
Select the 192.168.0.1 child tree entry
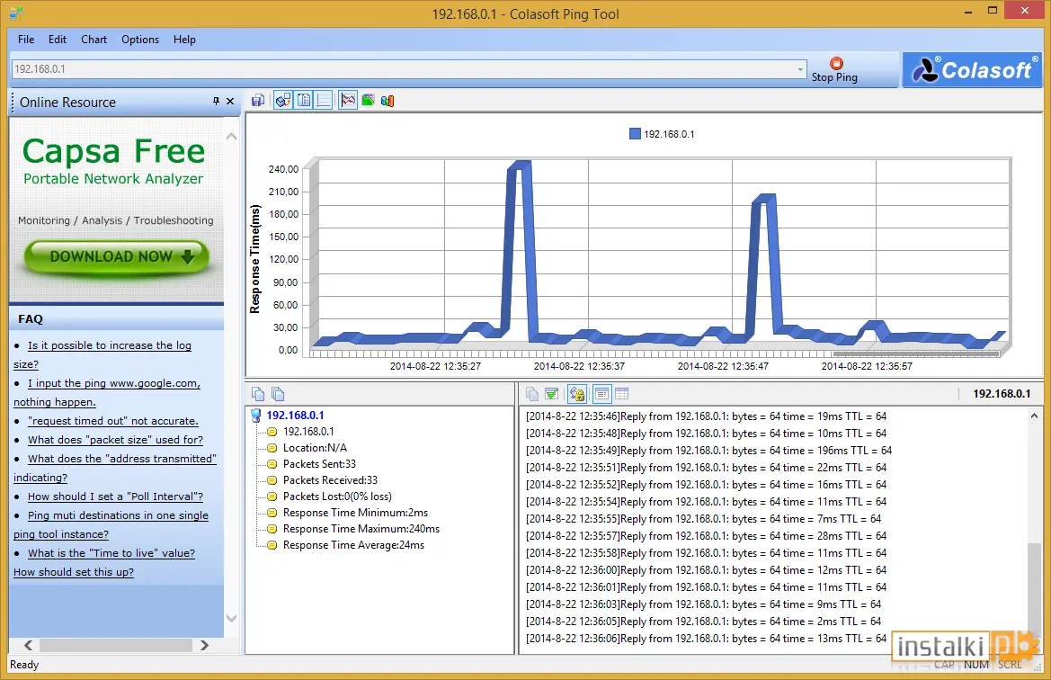pos(308,432)
